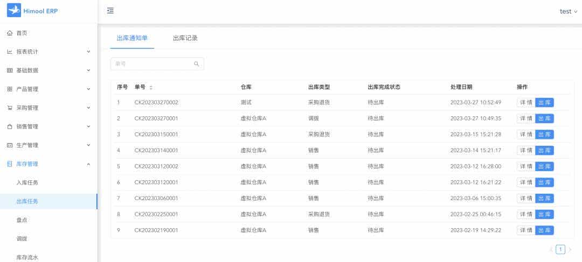Expand the 报表统计 menu chevron
The image size is (582, 262).
pyautogui.click(x=88, y=52)
